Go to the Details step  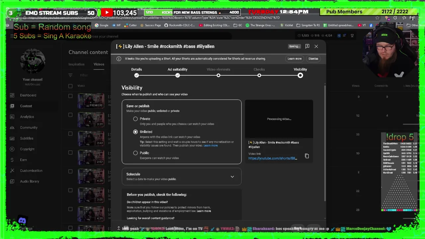pos(136,72)
